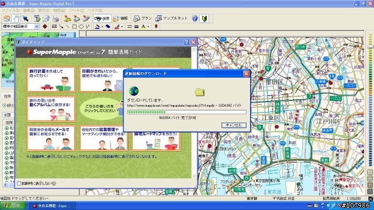
Task: Click the red pen line color icon
Action: tap(117, 26)
